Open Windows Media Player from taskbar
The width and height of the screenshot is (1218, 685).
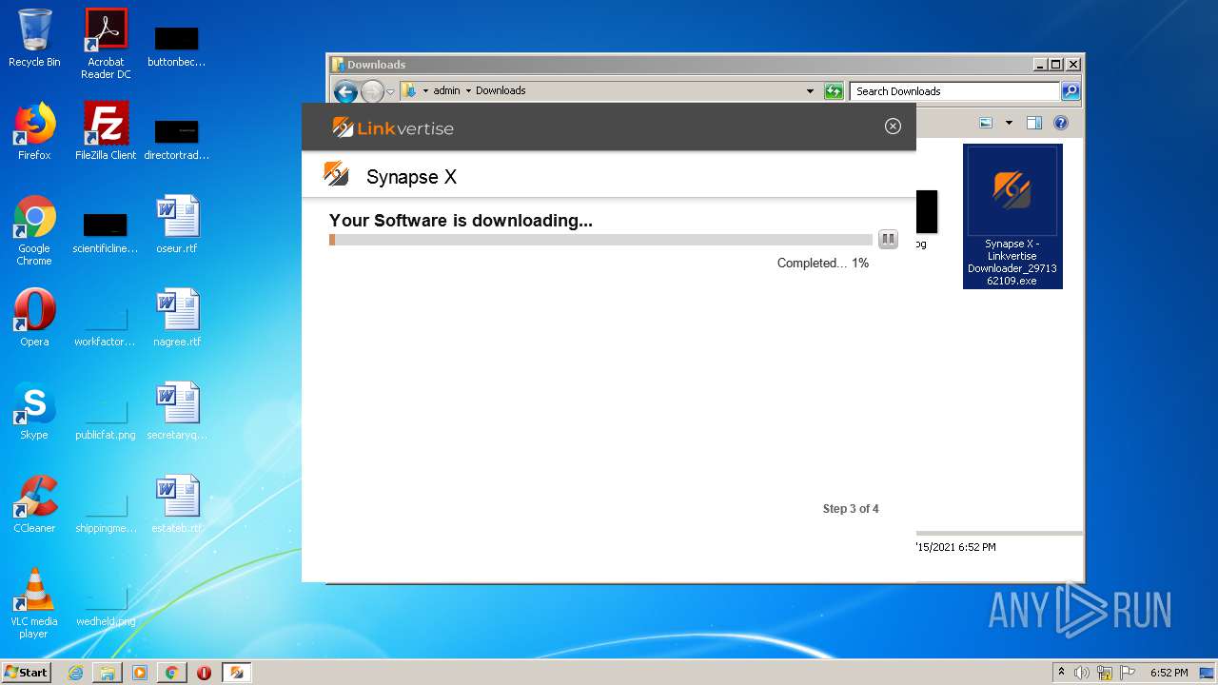140,673
